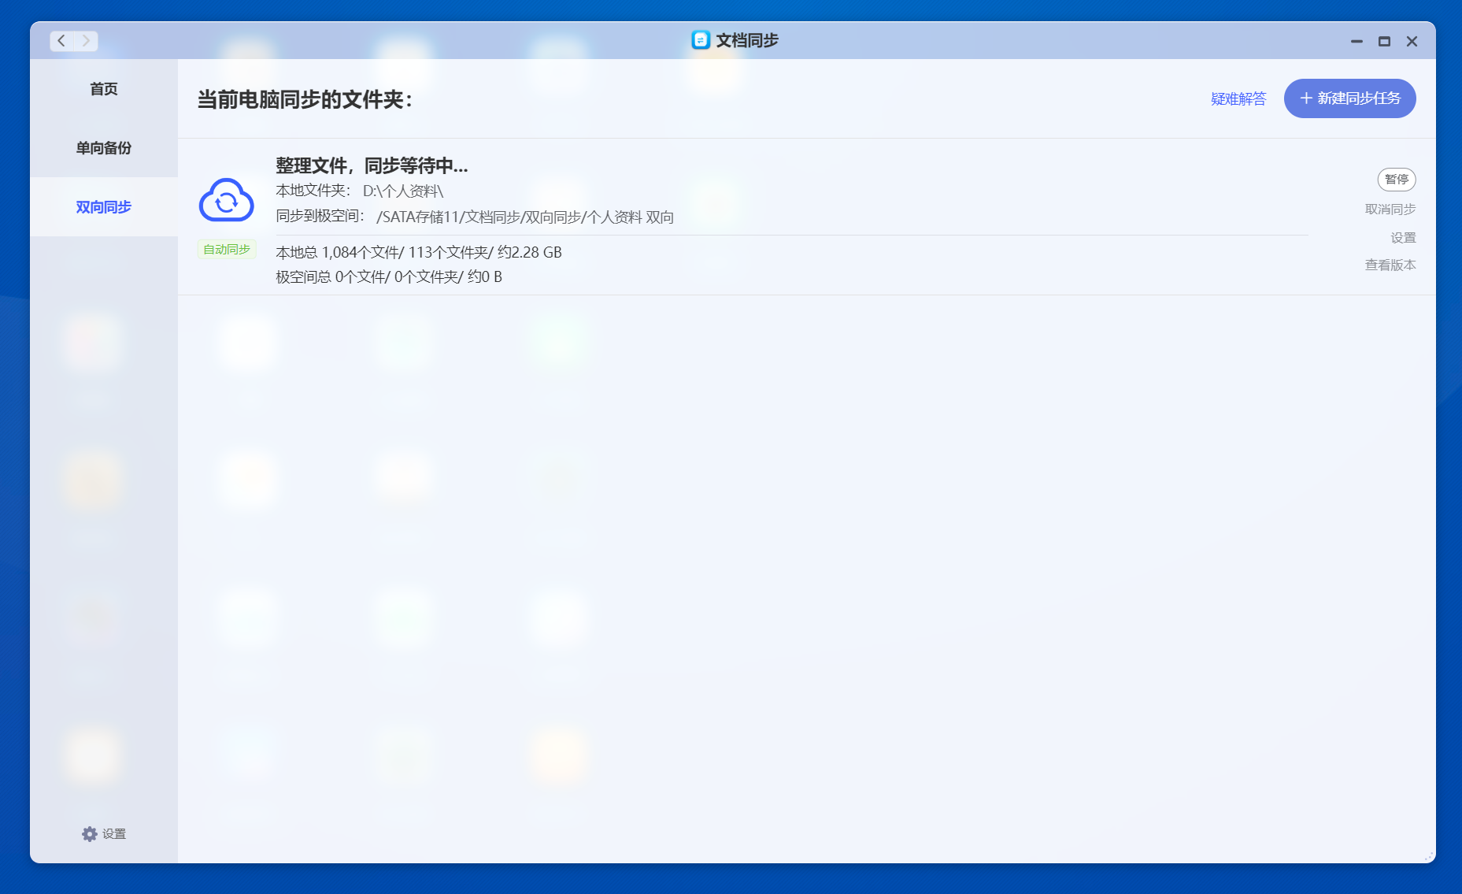Switch to the 单向备份 page
The image size is (1462, 894).
(103, 148)
